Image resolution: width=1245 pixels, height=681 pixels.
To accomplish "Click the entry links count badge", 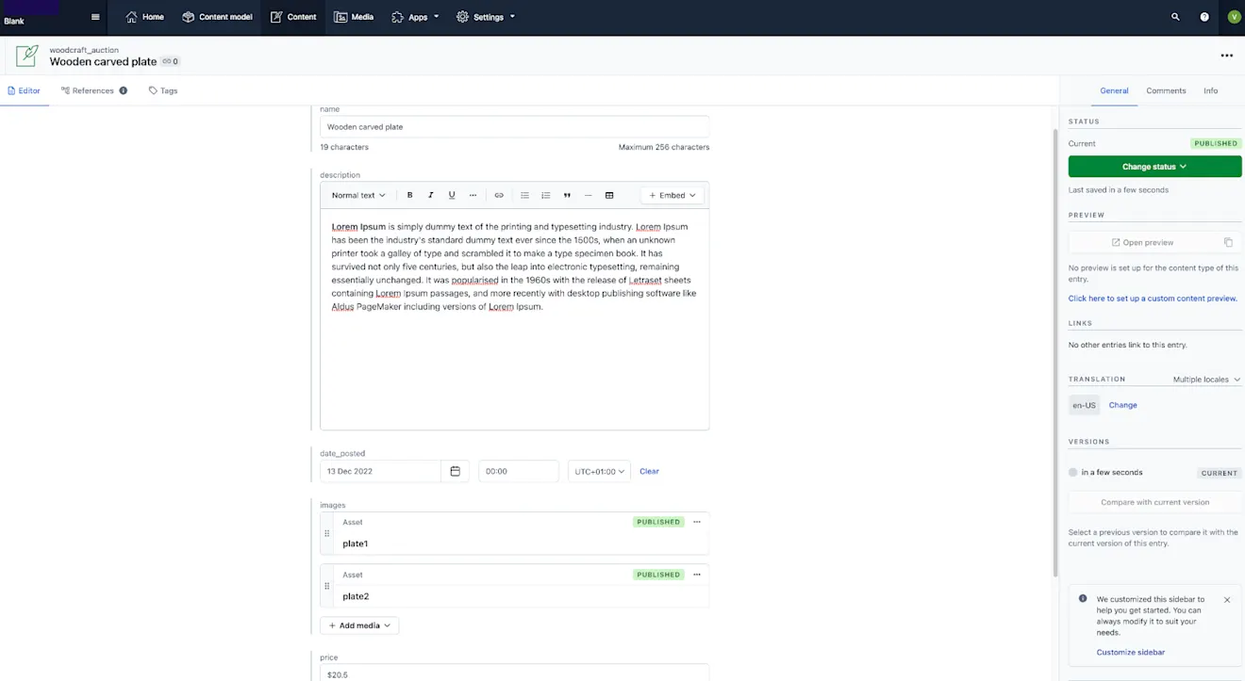I will [170, 61].
